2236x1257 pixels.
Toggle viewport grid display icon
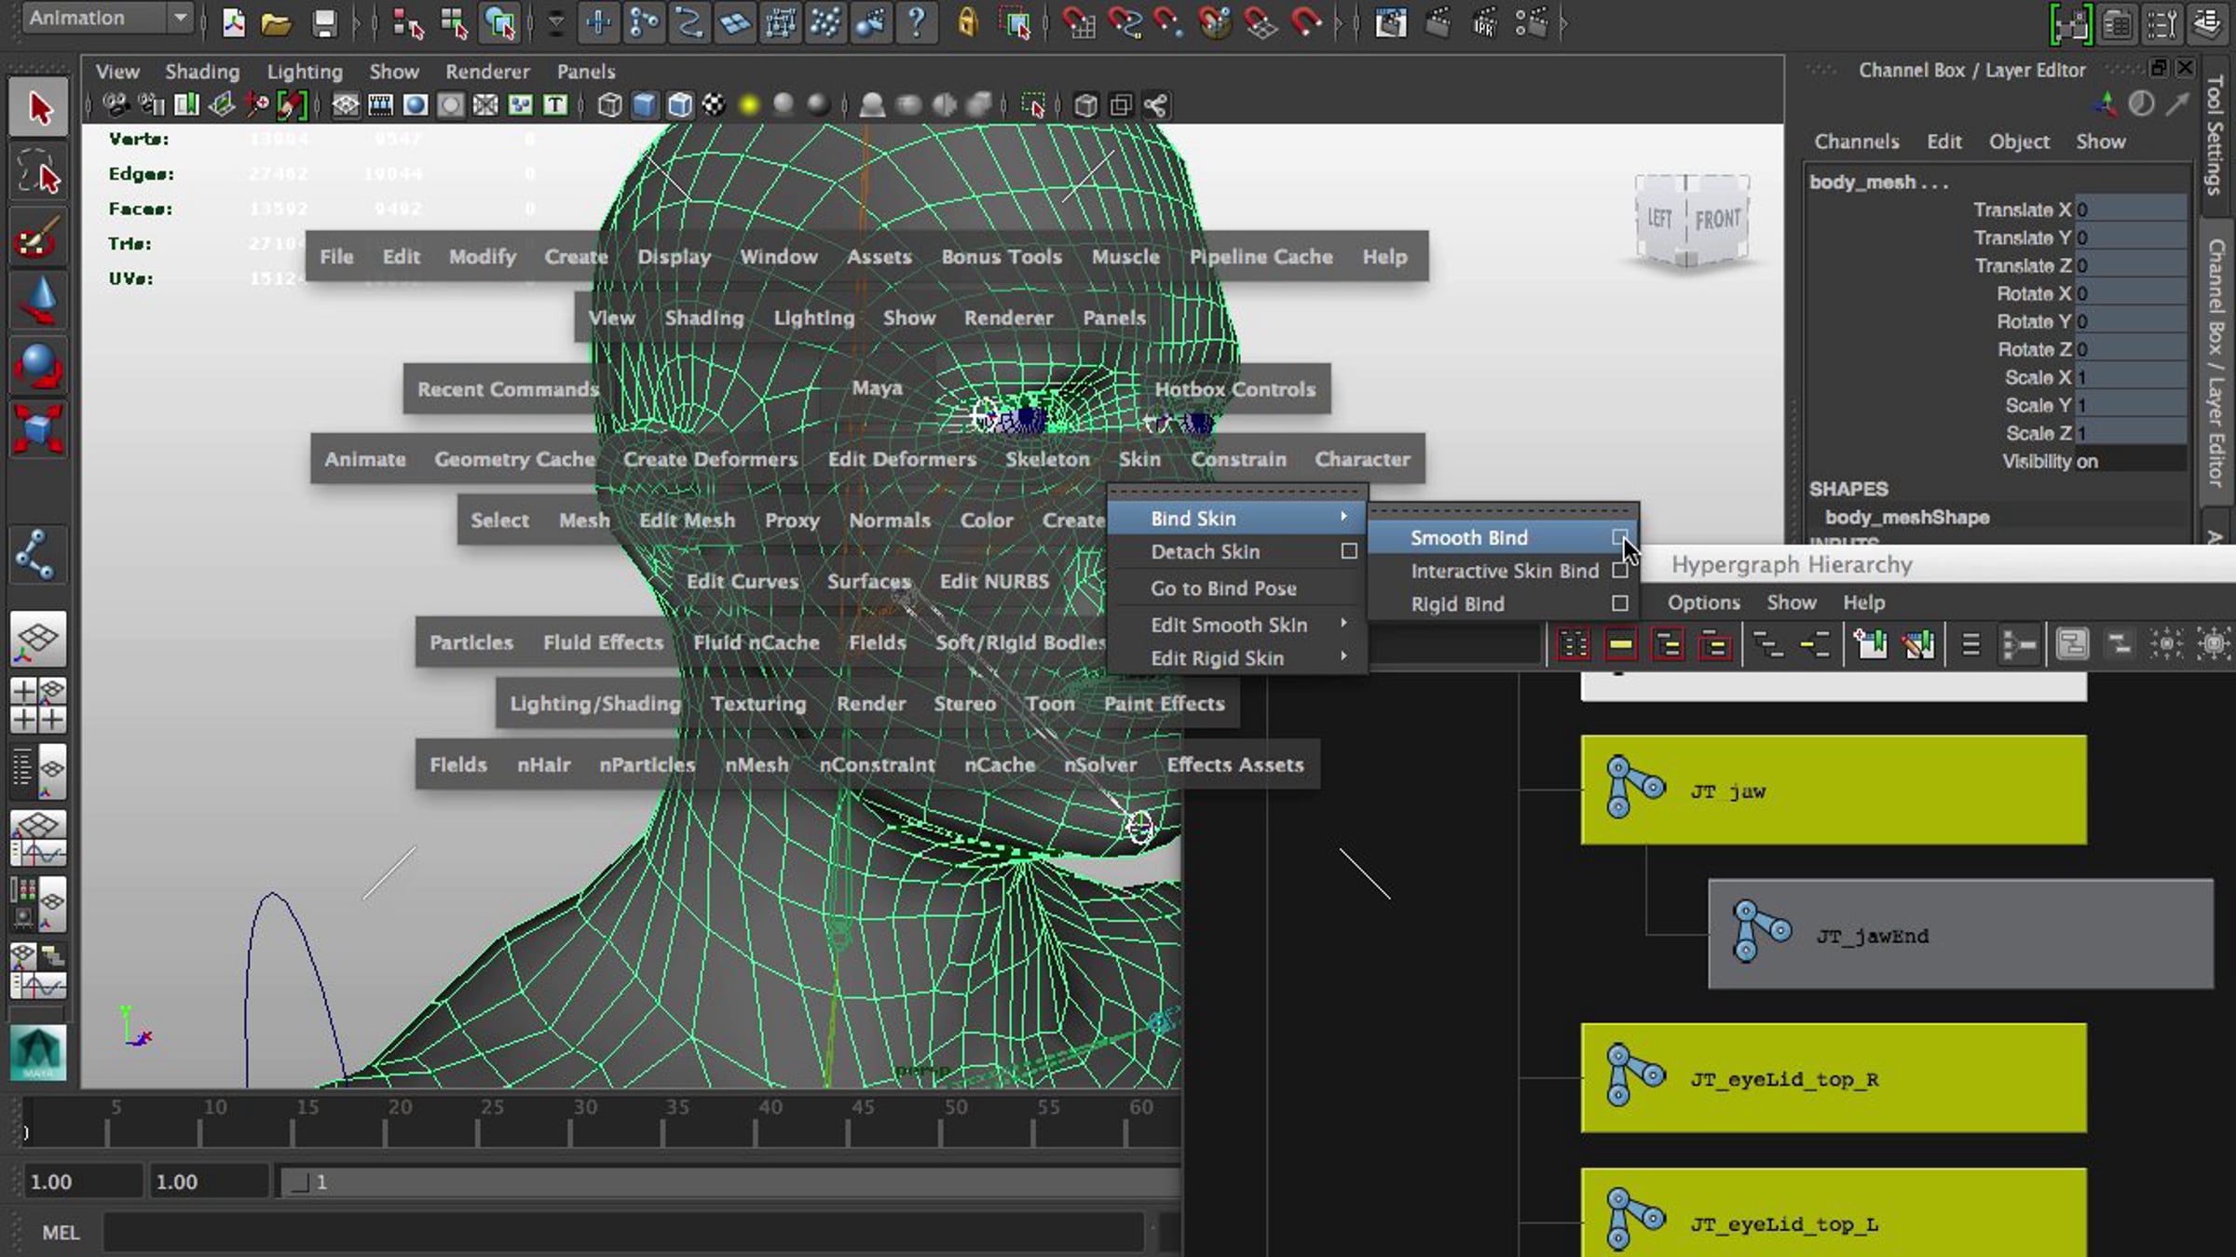click(x=346, y=105)
